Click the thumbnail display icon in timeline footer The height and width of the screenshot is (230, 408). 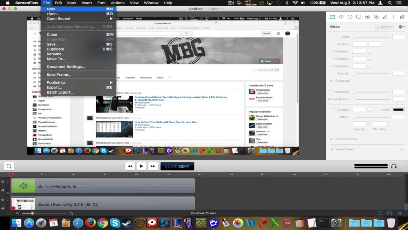pyautogui.click(x=390, y=213)
